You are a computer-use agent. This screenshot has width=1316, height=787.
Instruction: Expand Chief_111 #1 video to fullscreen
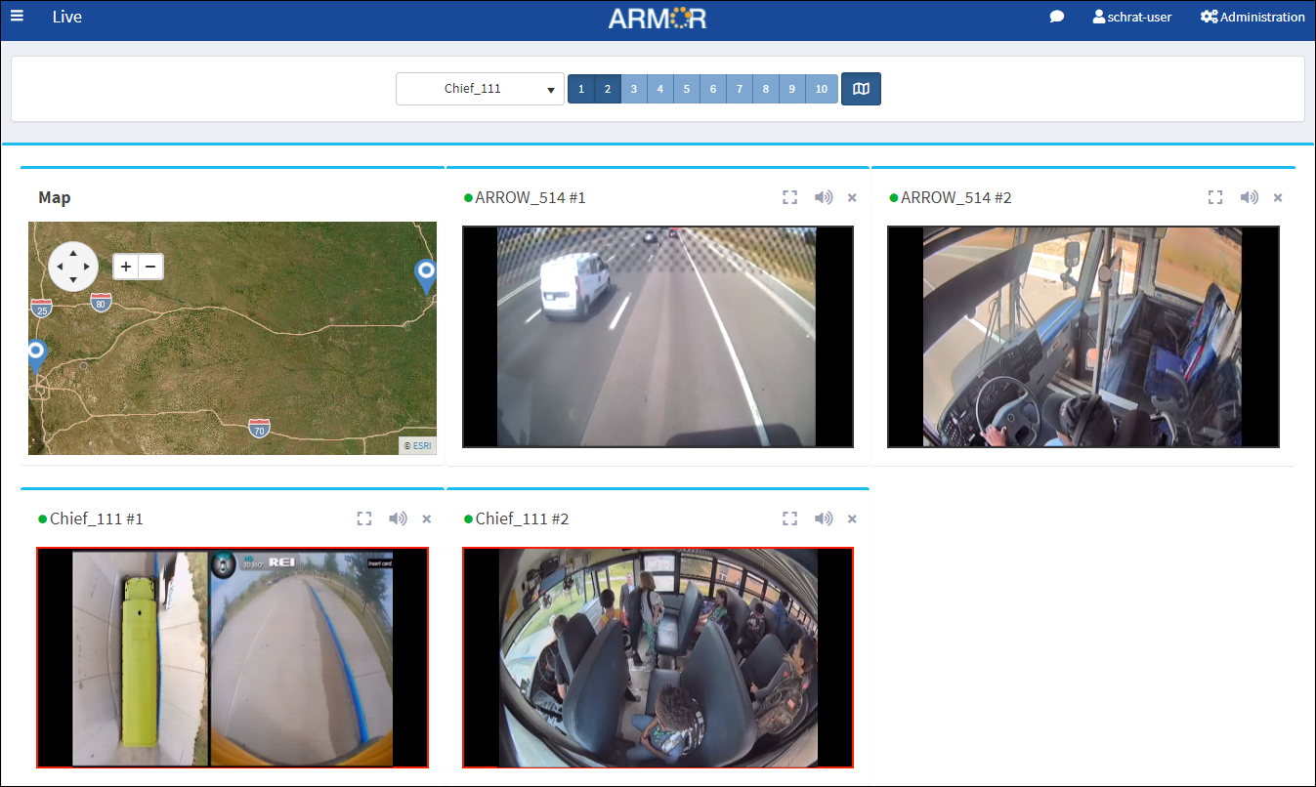(364, 518)
